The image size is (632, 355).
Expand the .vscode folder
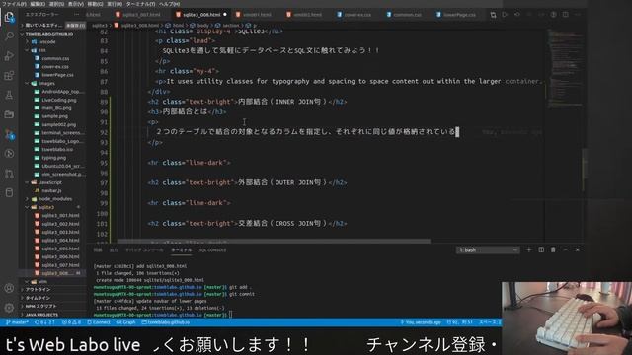pos(47,41)
